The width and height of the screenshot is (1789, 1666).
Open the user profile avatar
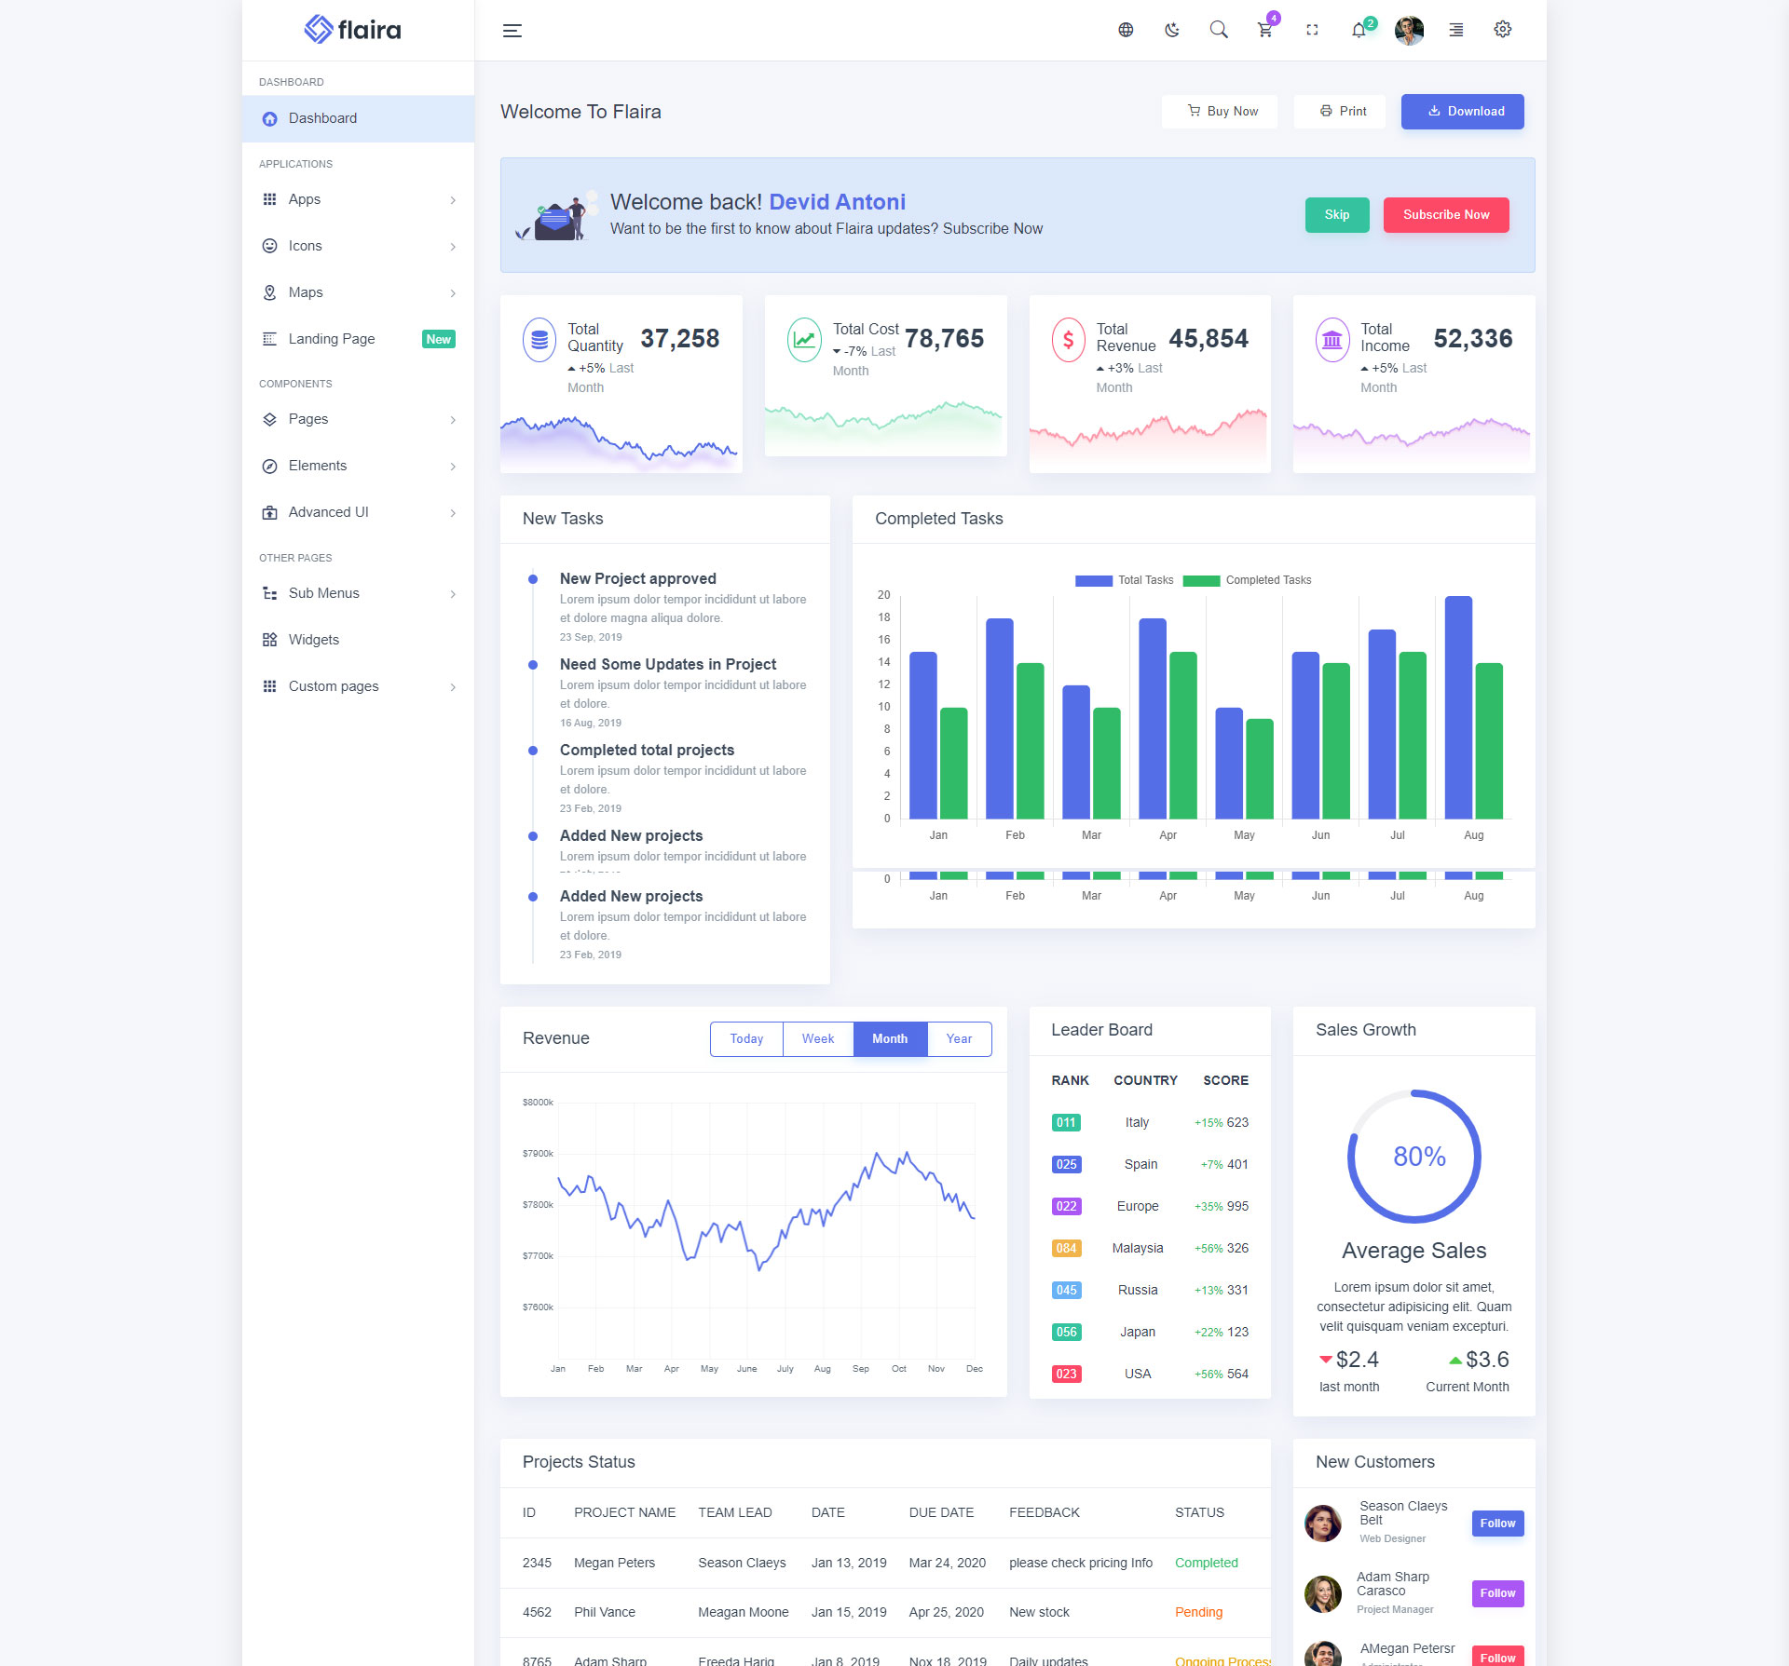(1409, 30)
